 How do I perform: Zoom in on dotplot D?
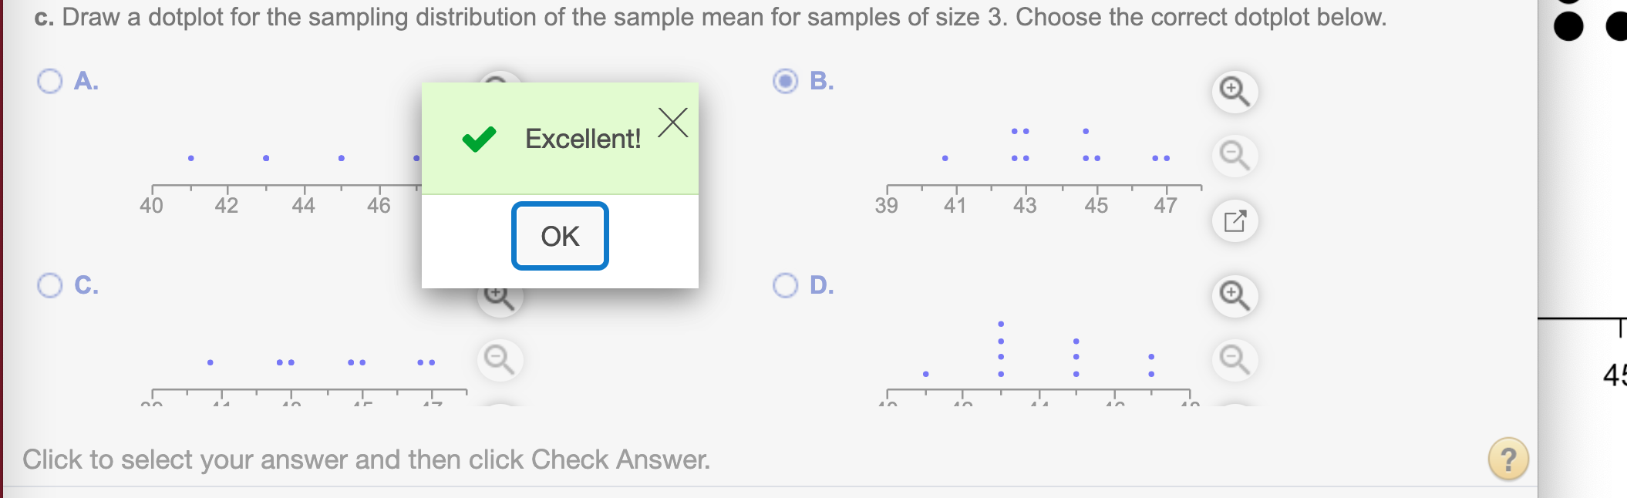point(1235,296)
